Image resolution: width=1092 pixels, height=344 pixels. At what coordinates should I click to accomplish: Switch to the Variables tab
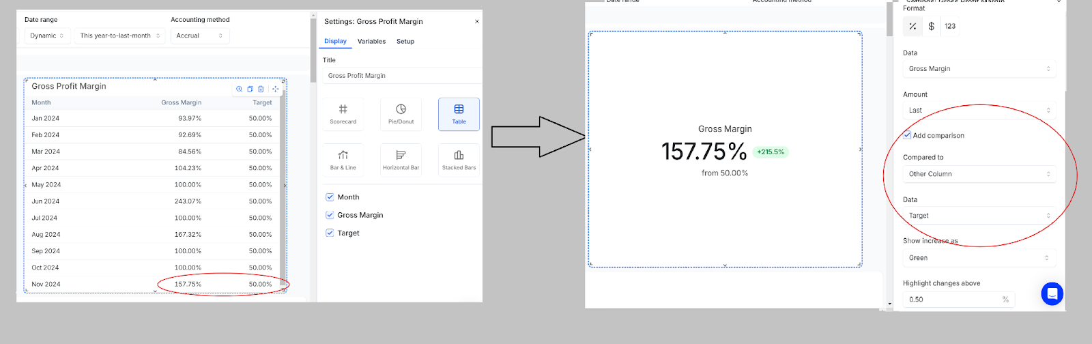click(371, 41)
